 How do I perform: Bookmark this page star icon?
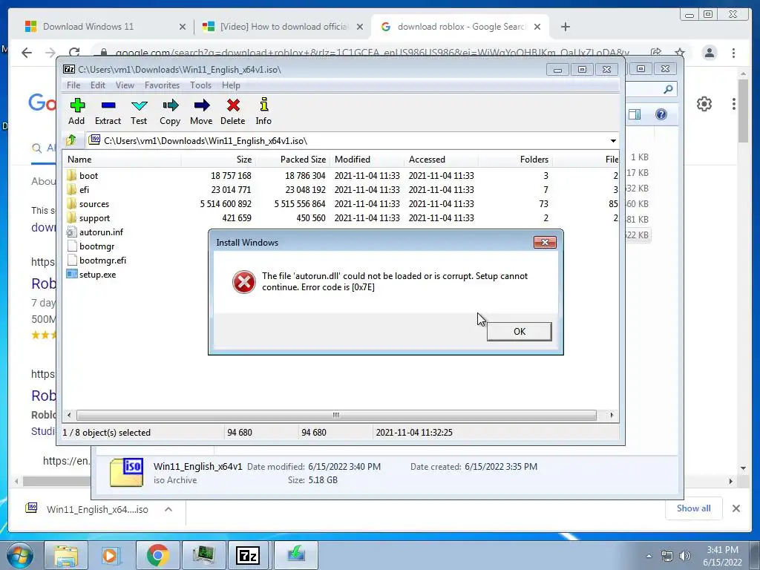pos(680,53)
